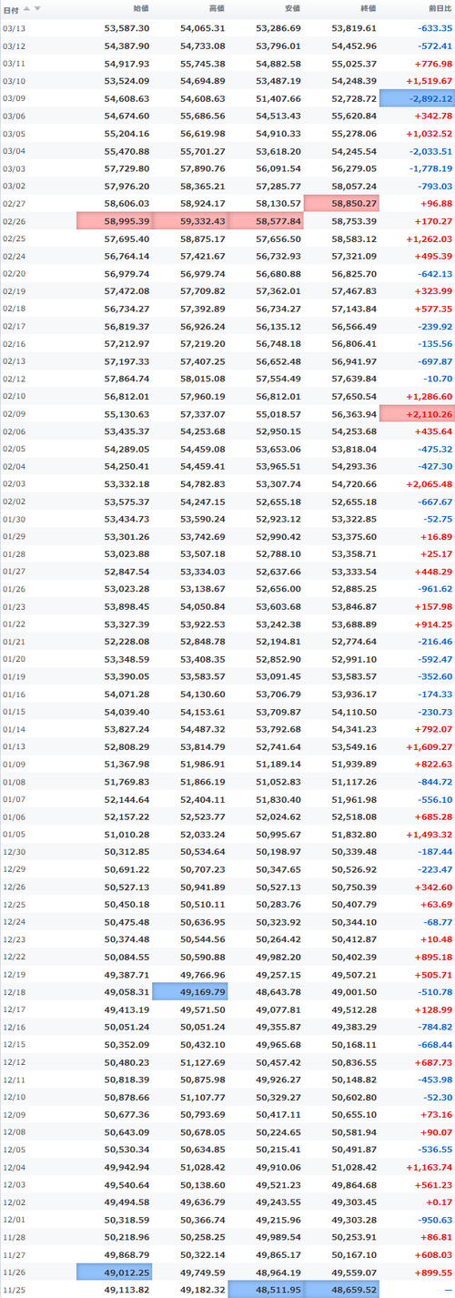Screen dimensions: 455x1298
Task: Sort descending with 日付 down arrow
Action: (36, 9)
